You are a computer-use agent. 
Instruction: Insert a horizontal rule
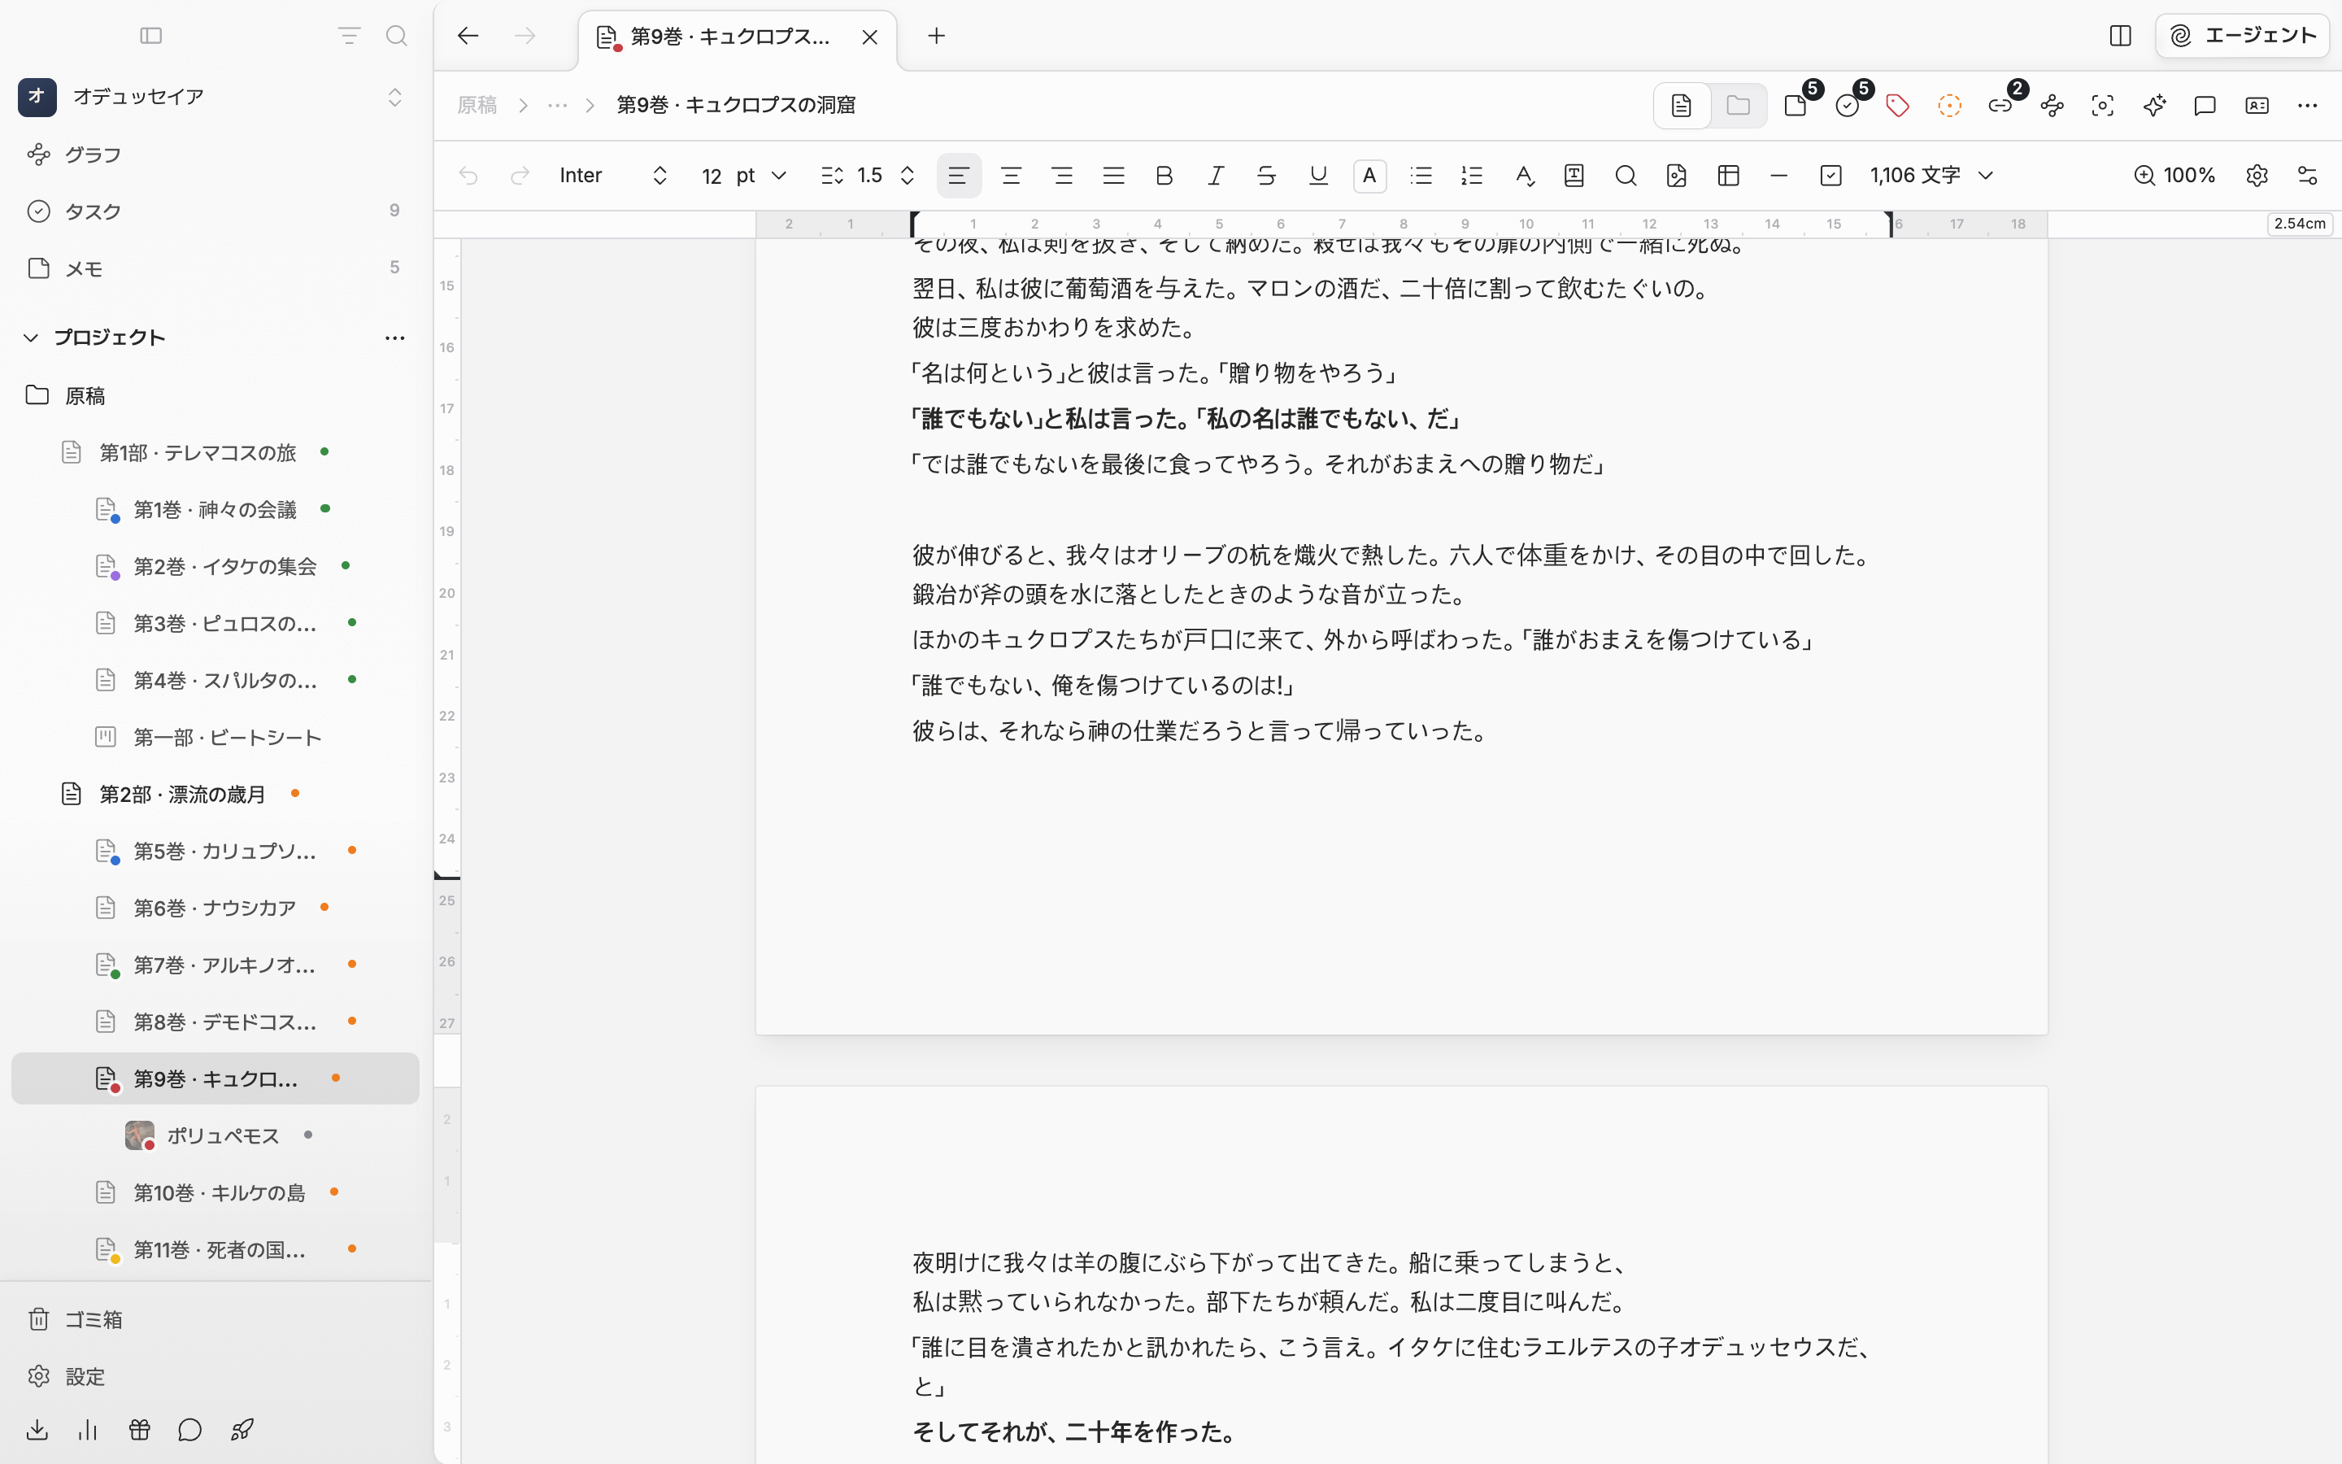click(1778, 175)
